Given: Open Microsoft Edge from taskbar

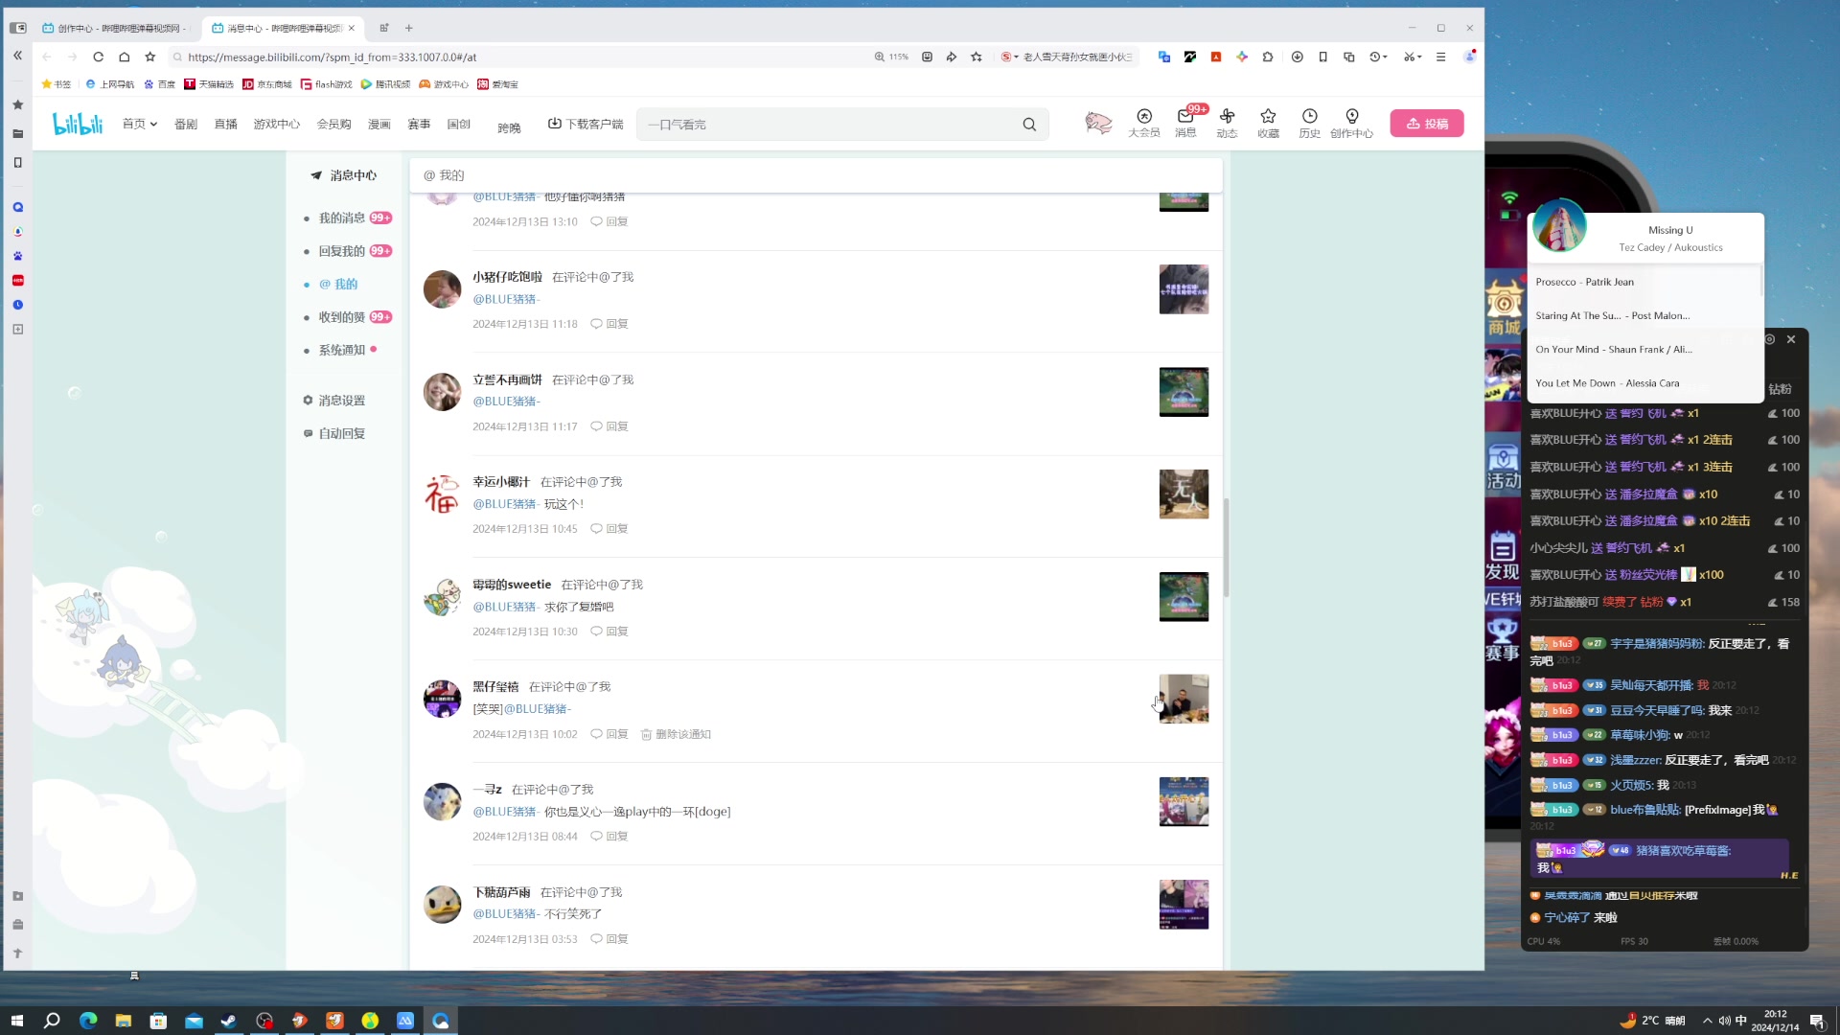Looking at the screenshot, I should tap(87, 1021).
